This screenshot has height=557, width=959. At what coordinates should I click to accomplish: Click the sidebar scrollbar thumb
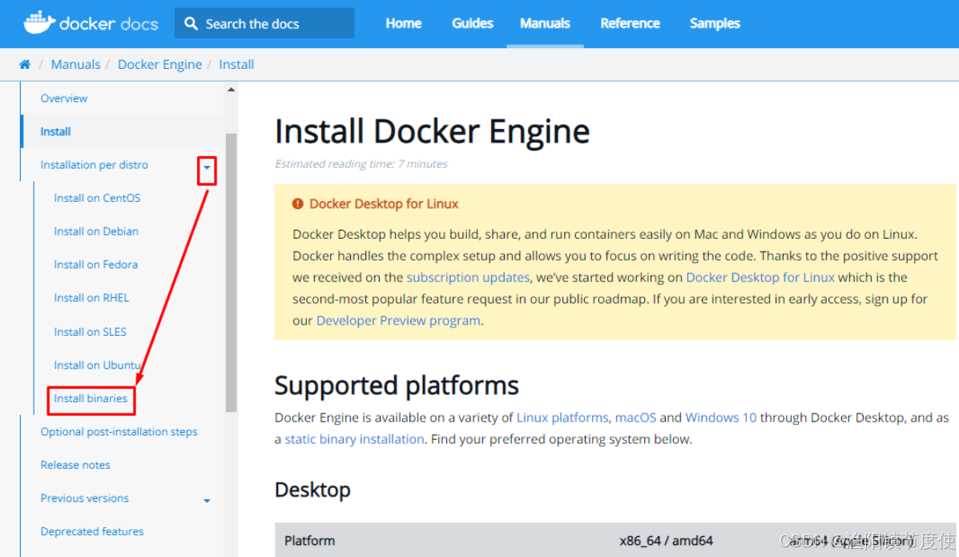(232, 272)
